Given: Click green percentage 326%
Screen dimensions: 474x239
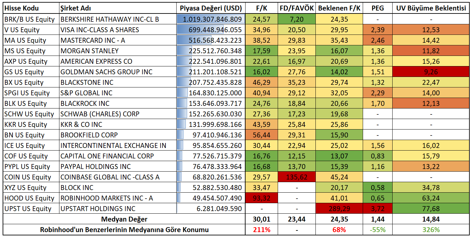Looking at the screenshot, I should pyautogui.click(x=431, y=229).
